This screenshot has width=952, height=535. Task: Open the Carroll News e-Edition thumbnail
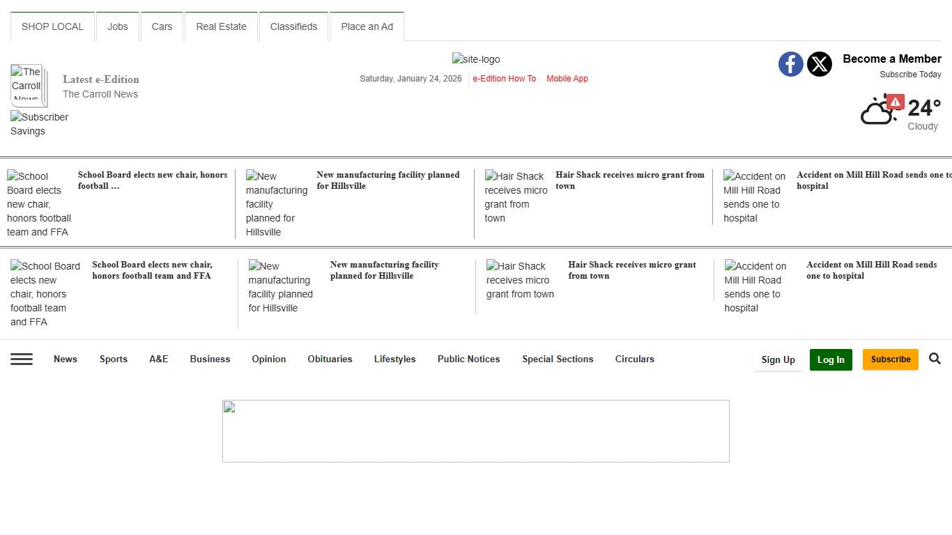point(28,84)
